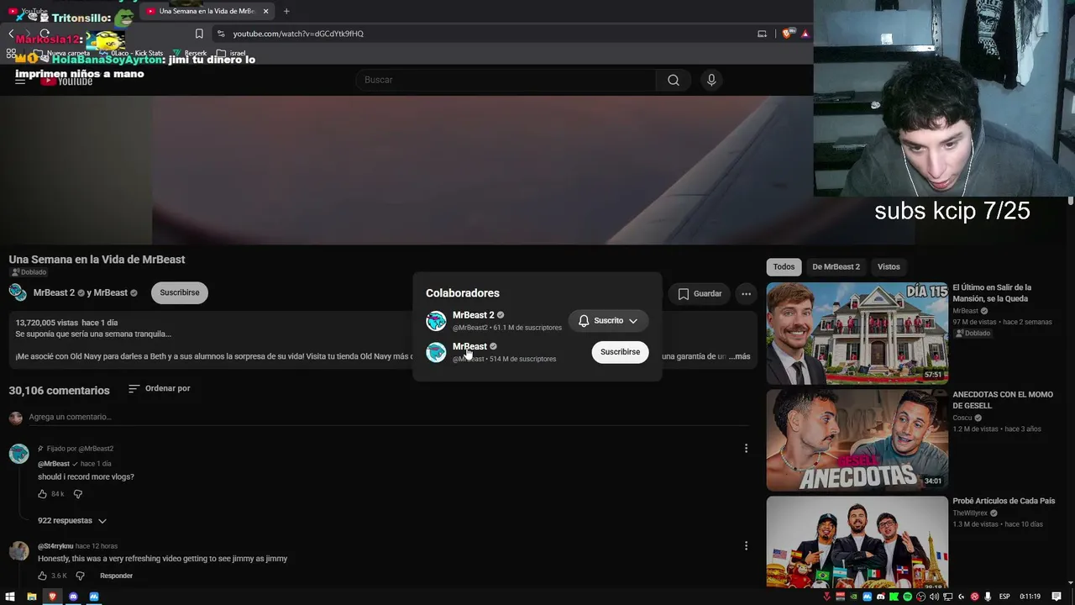Screen dimensions: 1075x605
Task: Open MrBeast 2 channel name in Colaboradores
Action: click(473, 315)
